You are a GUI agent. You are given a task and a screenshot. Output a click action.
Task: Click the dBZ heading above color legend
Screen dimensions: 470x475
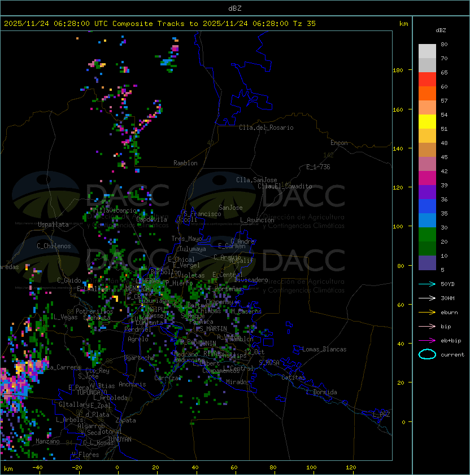coord(441,30)
